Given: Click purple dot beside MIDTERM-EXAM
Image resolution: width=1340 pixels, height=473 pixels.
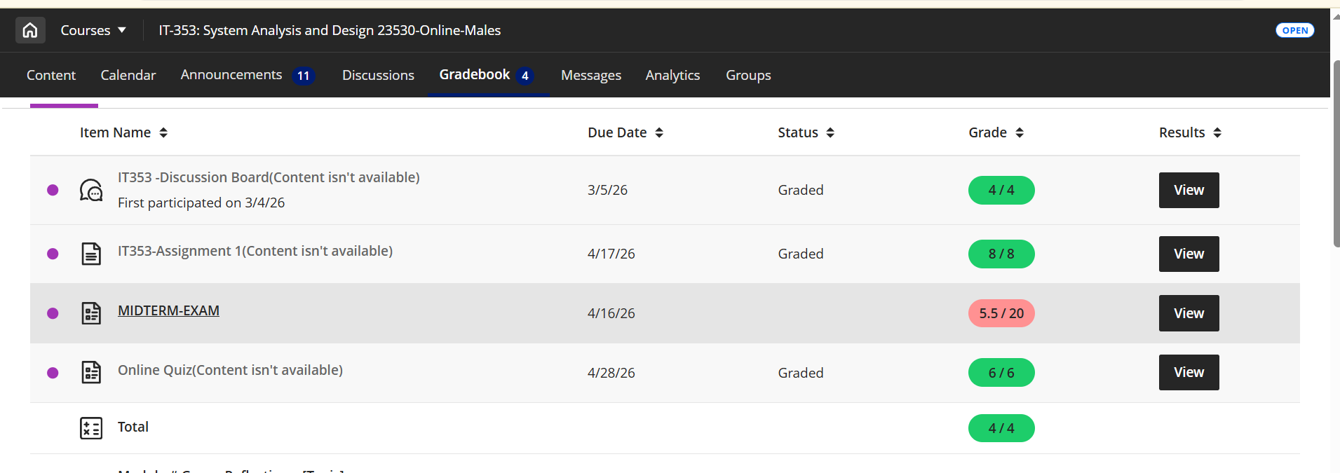Looking at the screenshot, I should (x=53, y=313).
